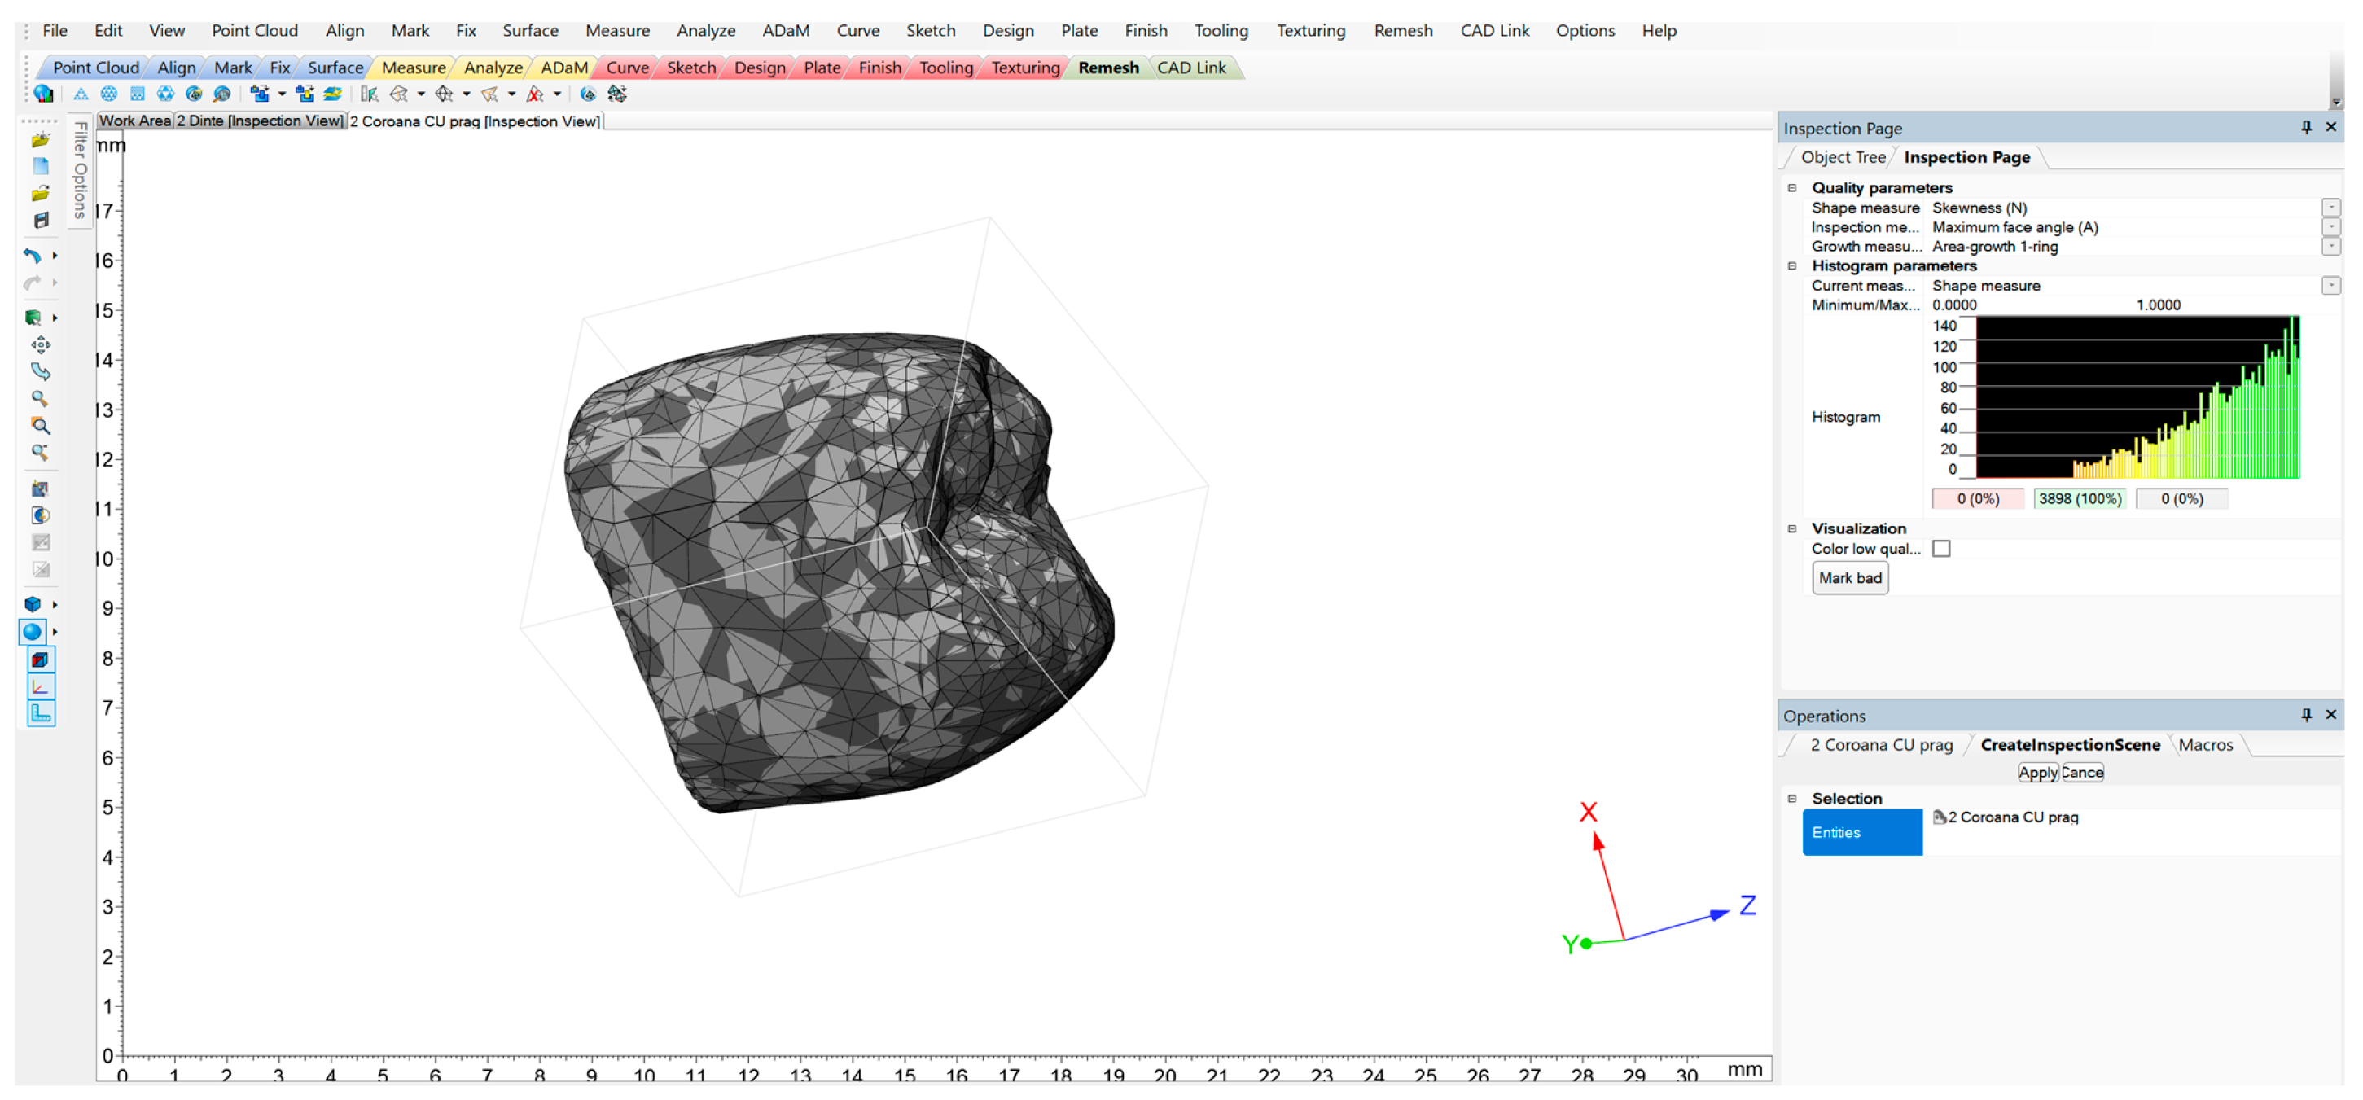
Task: Click the Apply button
Action: pos(2037,773)
